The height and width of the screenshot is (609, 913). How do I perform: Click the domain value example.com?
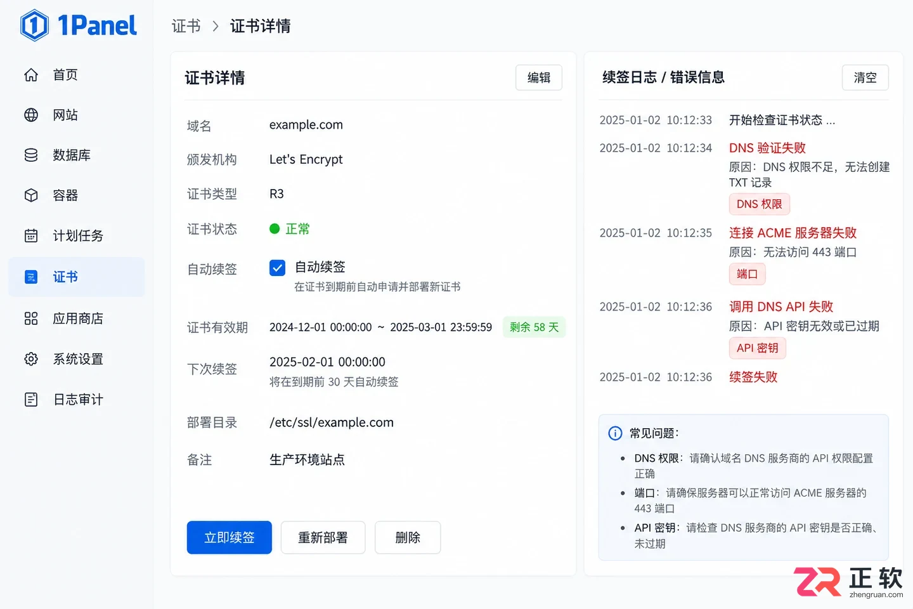point(306,125)
